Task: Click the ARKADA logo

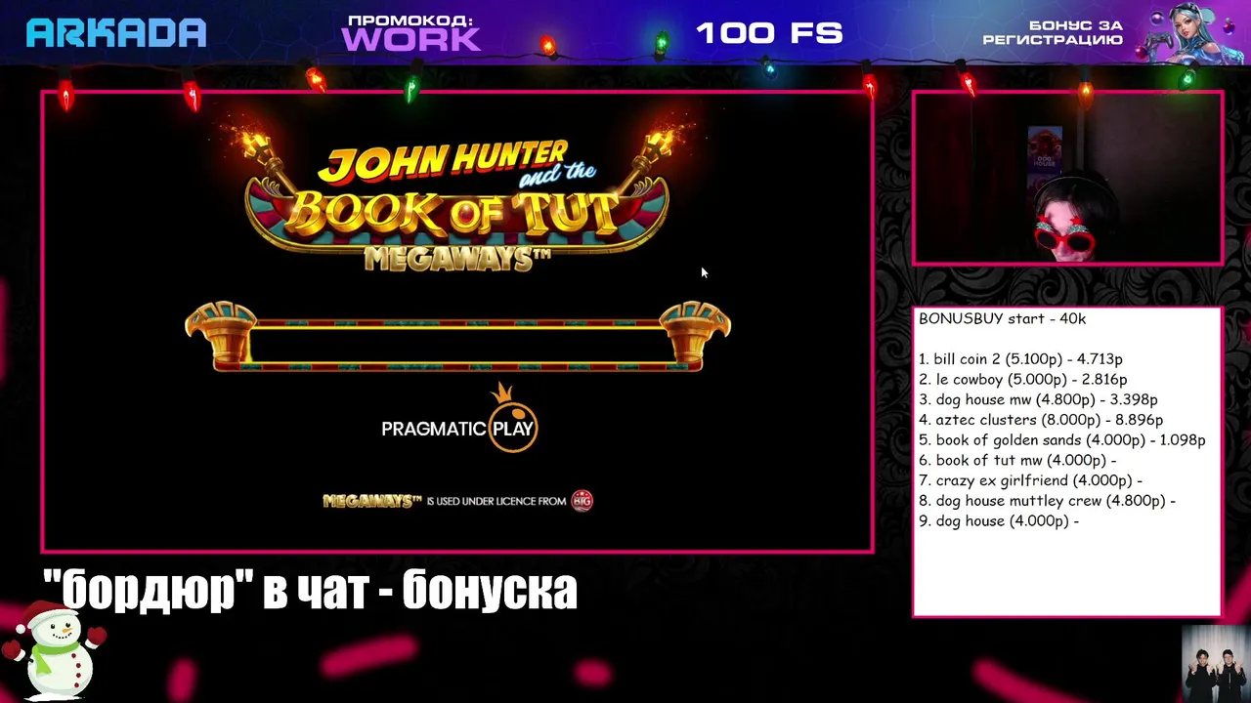Action: click(115, 33)
